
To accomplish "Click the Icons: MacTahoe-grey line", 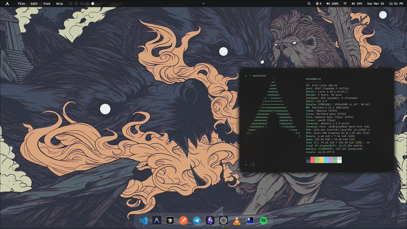I will point(325,114).
